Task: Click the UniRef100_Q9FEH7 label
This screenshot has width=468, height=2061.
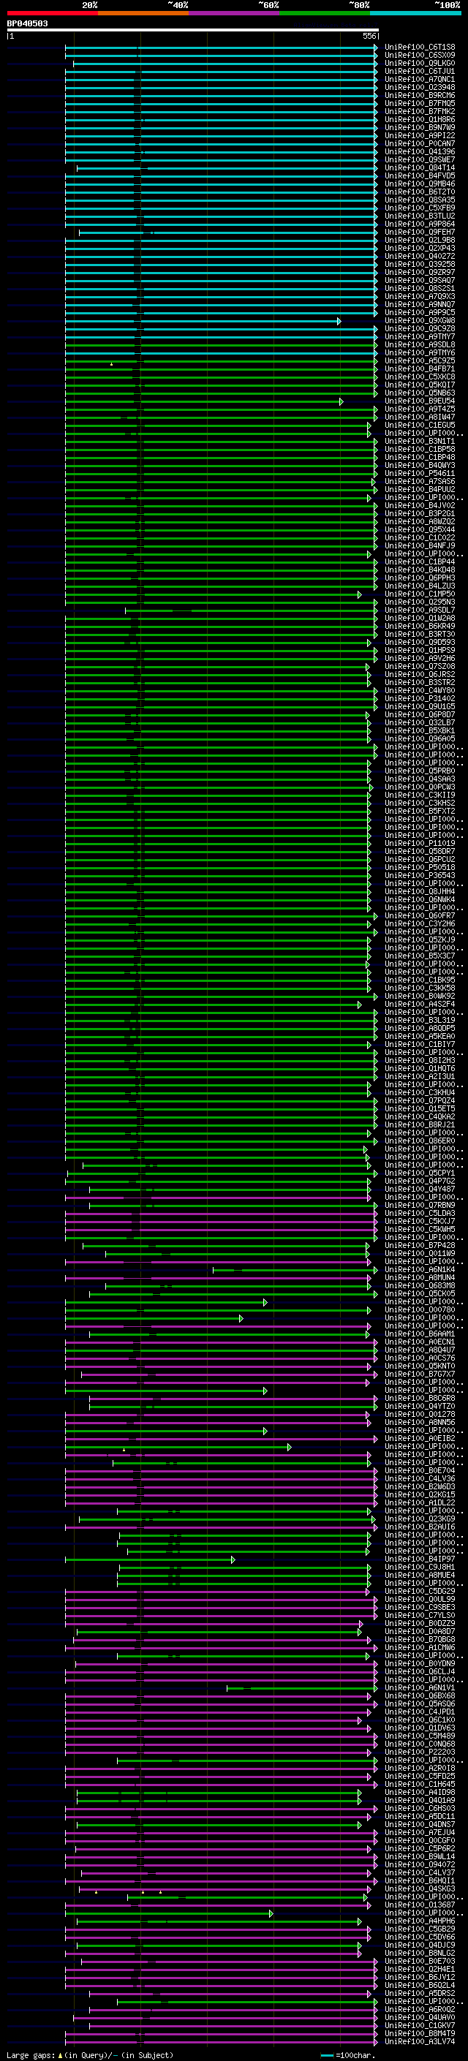Action: tap(420, 232)
